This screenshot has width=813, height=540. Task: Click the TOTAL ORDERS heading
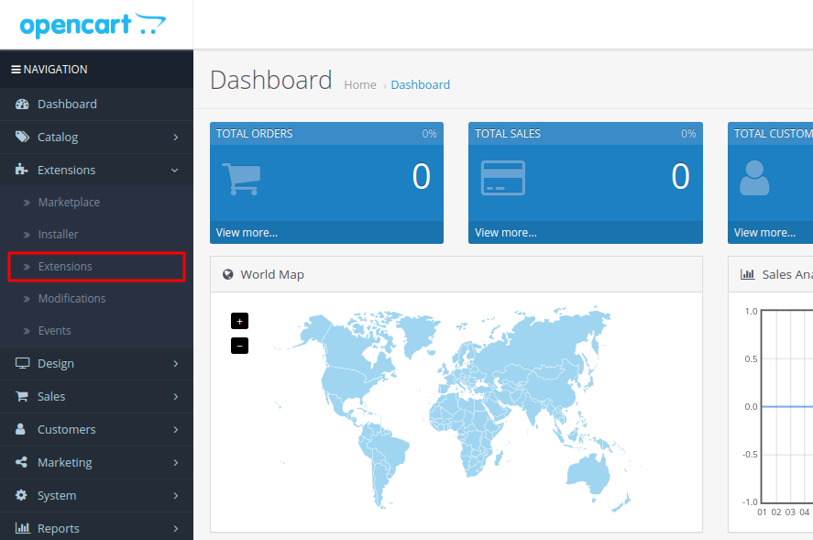pyautogui.click(x=255, y=134)
